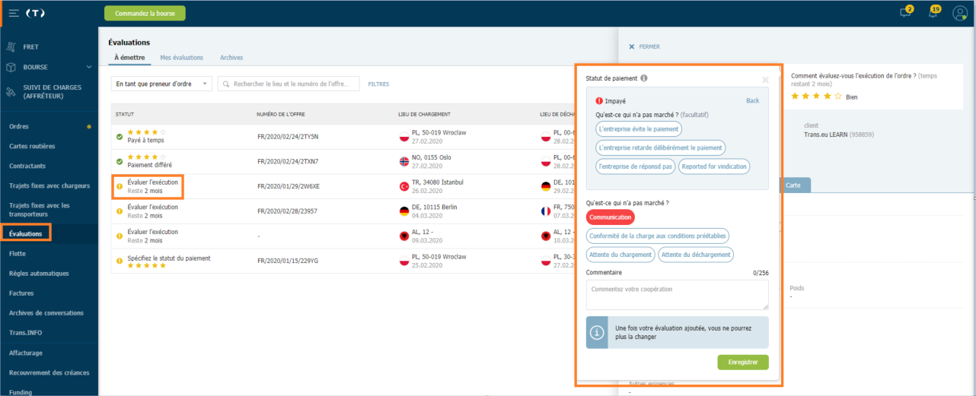Open En tant que preneur d'ordre dropdown
The image size is (976, 396).
click(161, 84)
